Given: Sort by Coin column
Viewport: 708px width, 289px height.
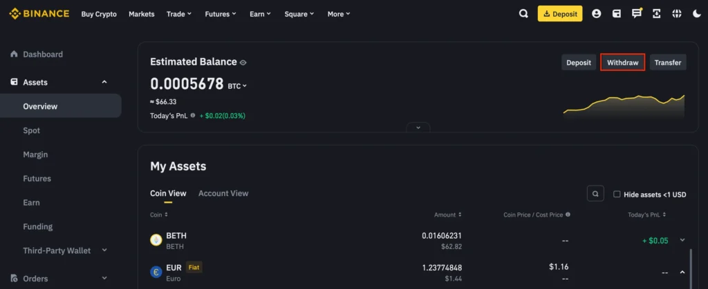Looking at the screenshot, I should (x=159, y=215).
